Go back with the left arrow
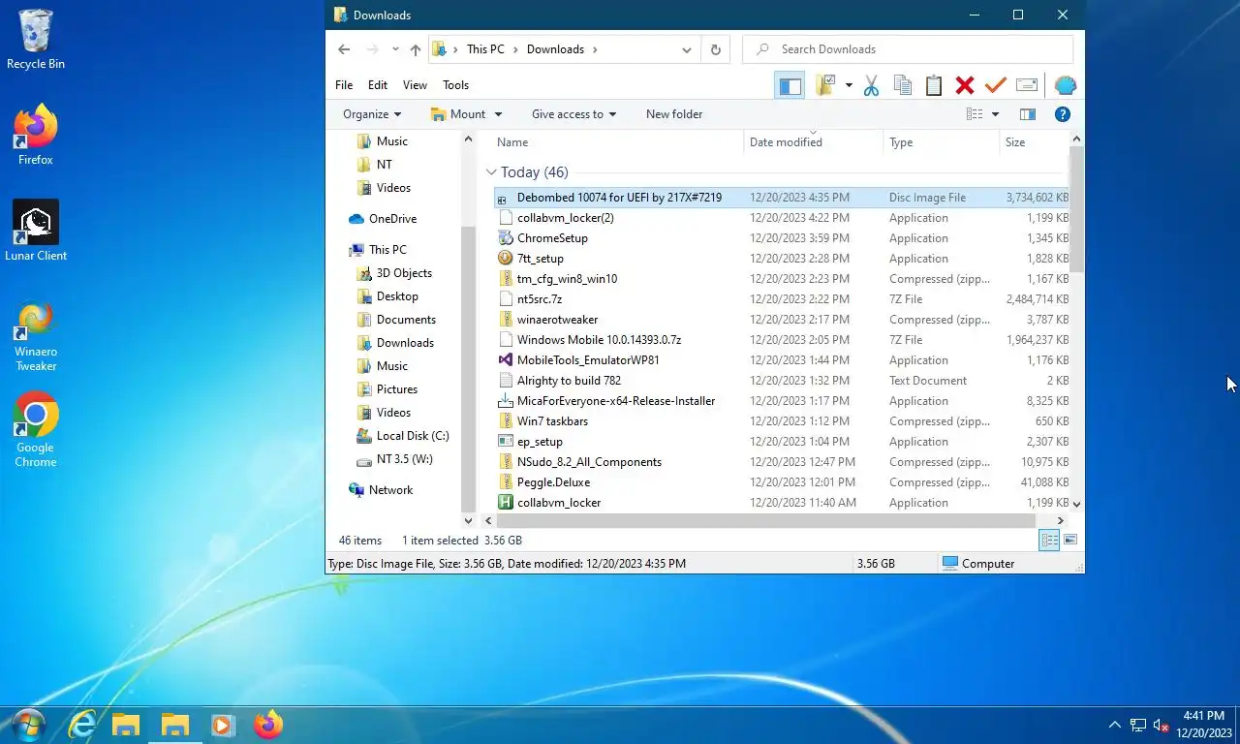 click(x=344, y=49)
